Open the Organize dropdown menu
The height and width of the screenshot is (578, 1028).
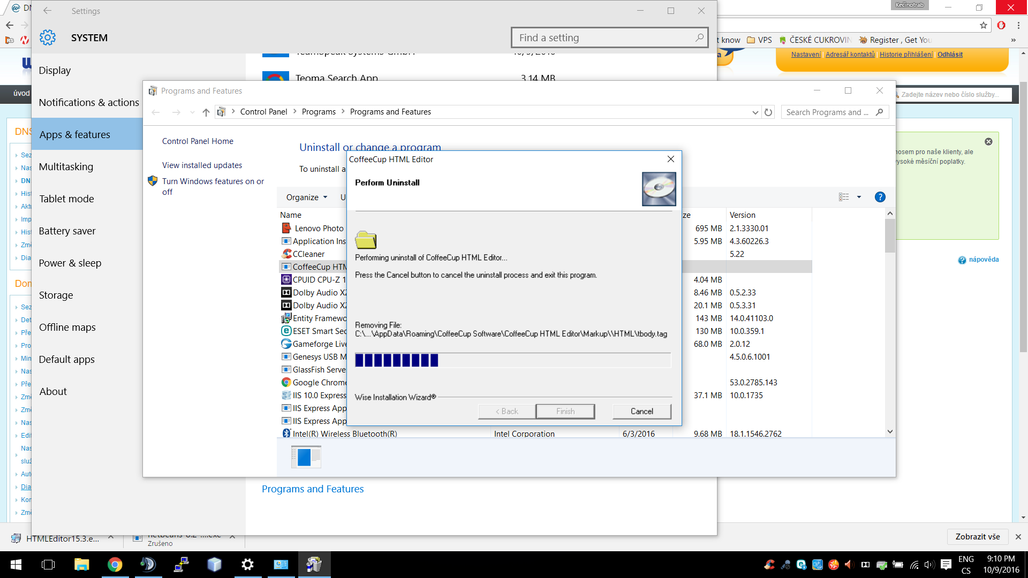coord(306,197)
